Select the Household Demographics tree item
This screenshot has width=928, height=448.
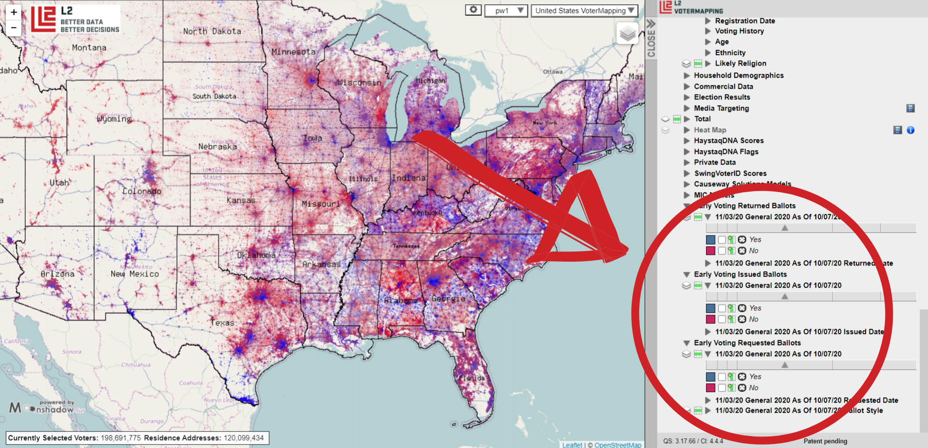pos(739,75)
